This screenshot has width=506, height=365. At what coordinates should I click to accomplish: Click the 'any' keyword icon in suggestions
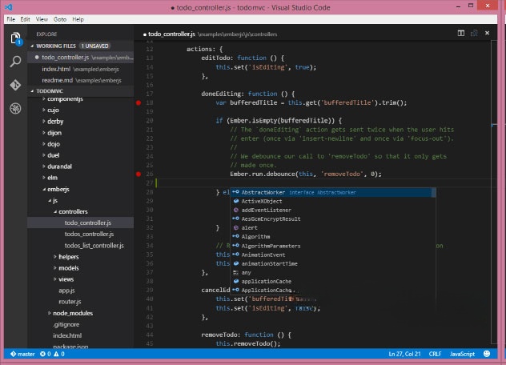(236, 273)
